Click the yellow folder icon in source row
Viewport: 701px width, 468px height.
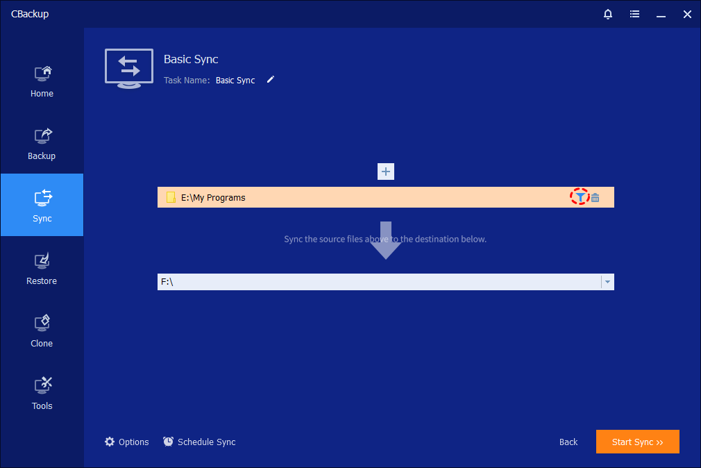point(171,198)
